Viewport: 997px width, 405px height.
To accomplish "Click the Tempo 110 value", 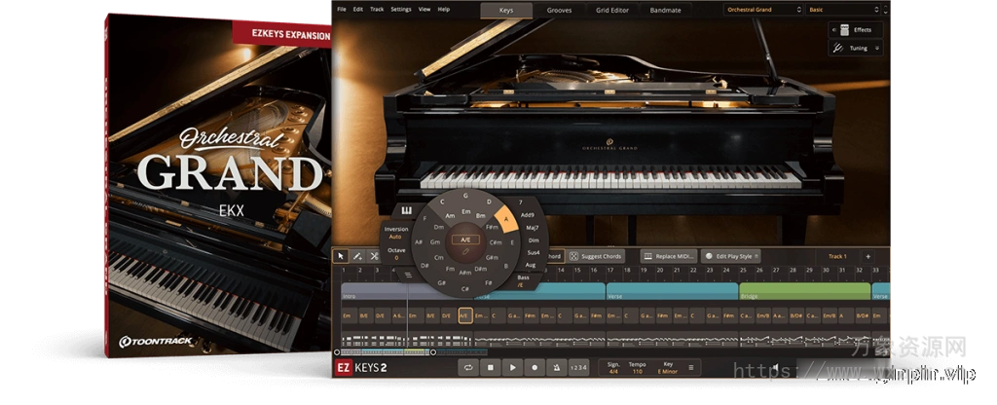I will [637, 371].
